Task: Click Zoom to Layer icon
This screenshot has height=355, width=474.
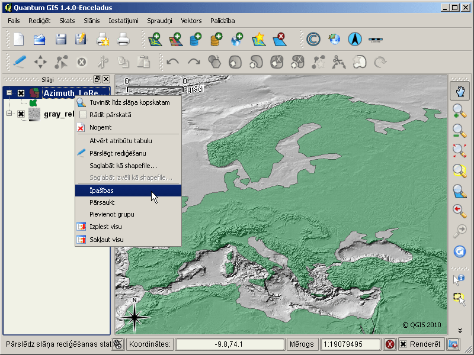Action: coord(460,191)
